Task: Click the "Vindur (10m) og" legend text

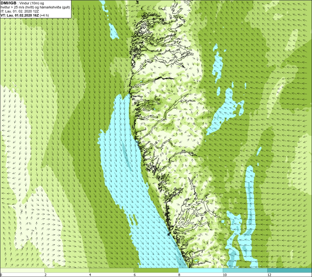Action: coord(32,3)
